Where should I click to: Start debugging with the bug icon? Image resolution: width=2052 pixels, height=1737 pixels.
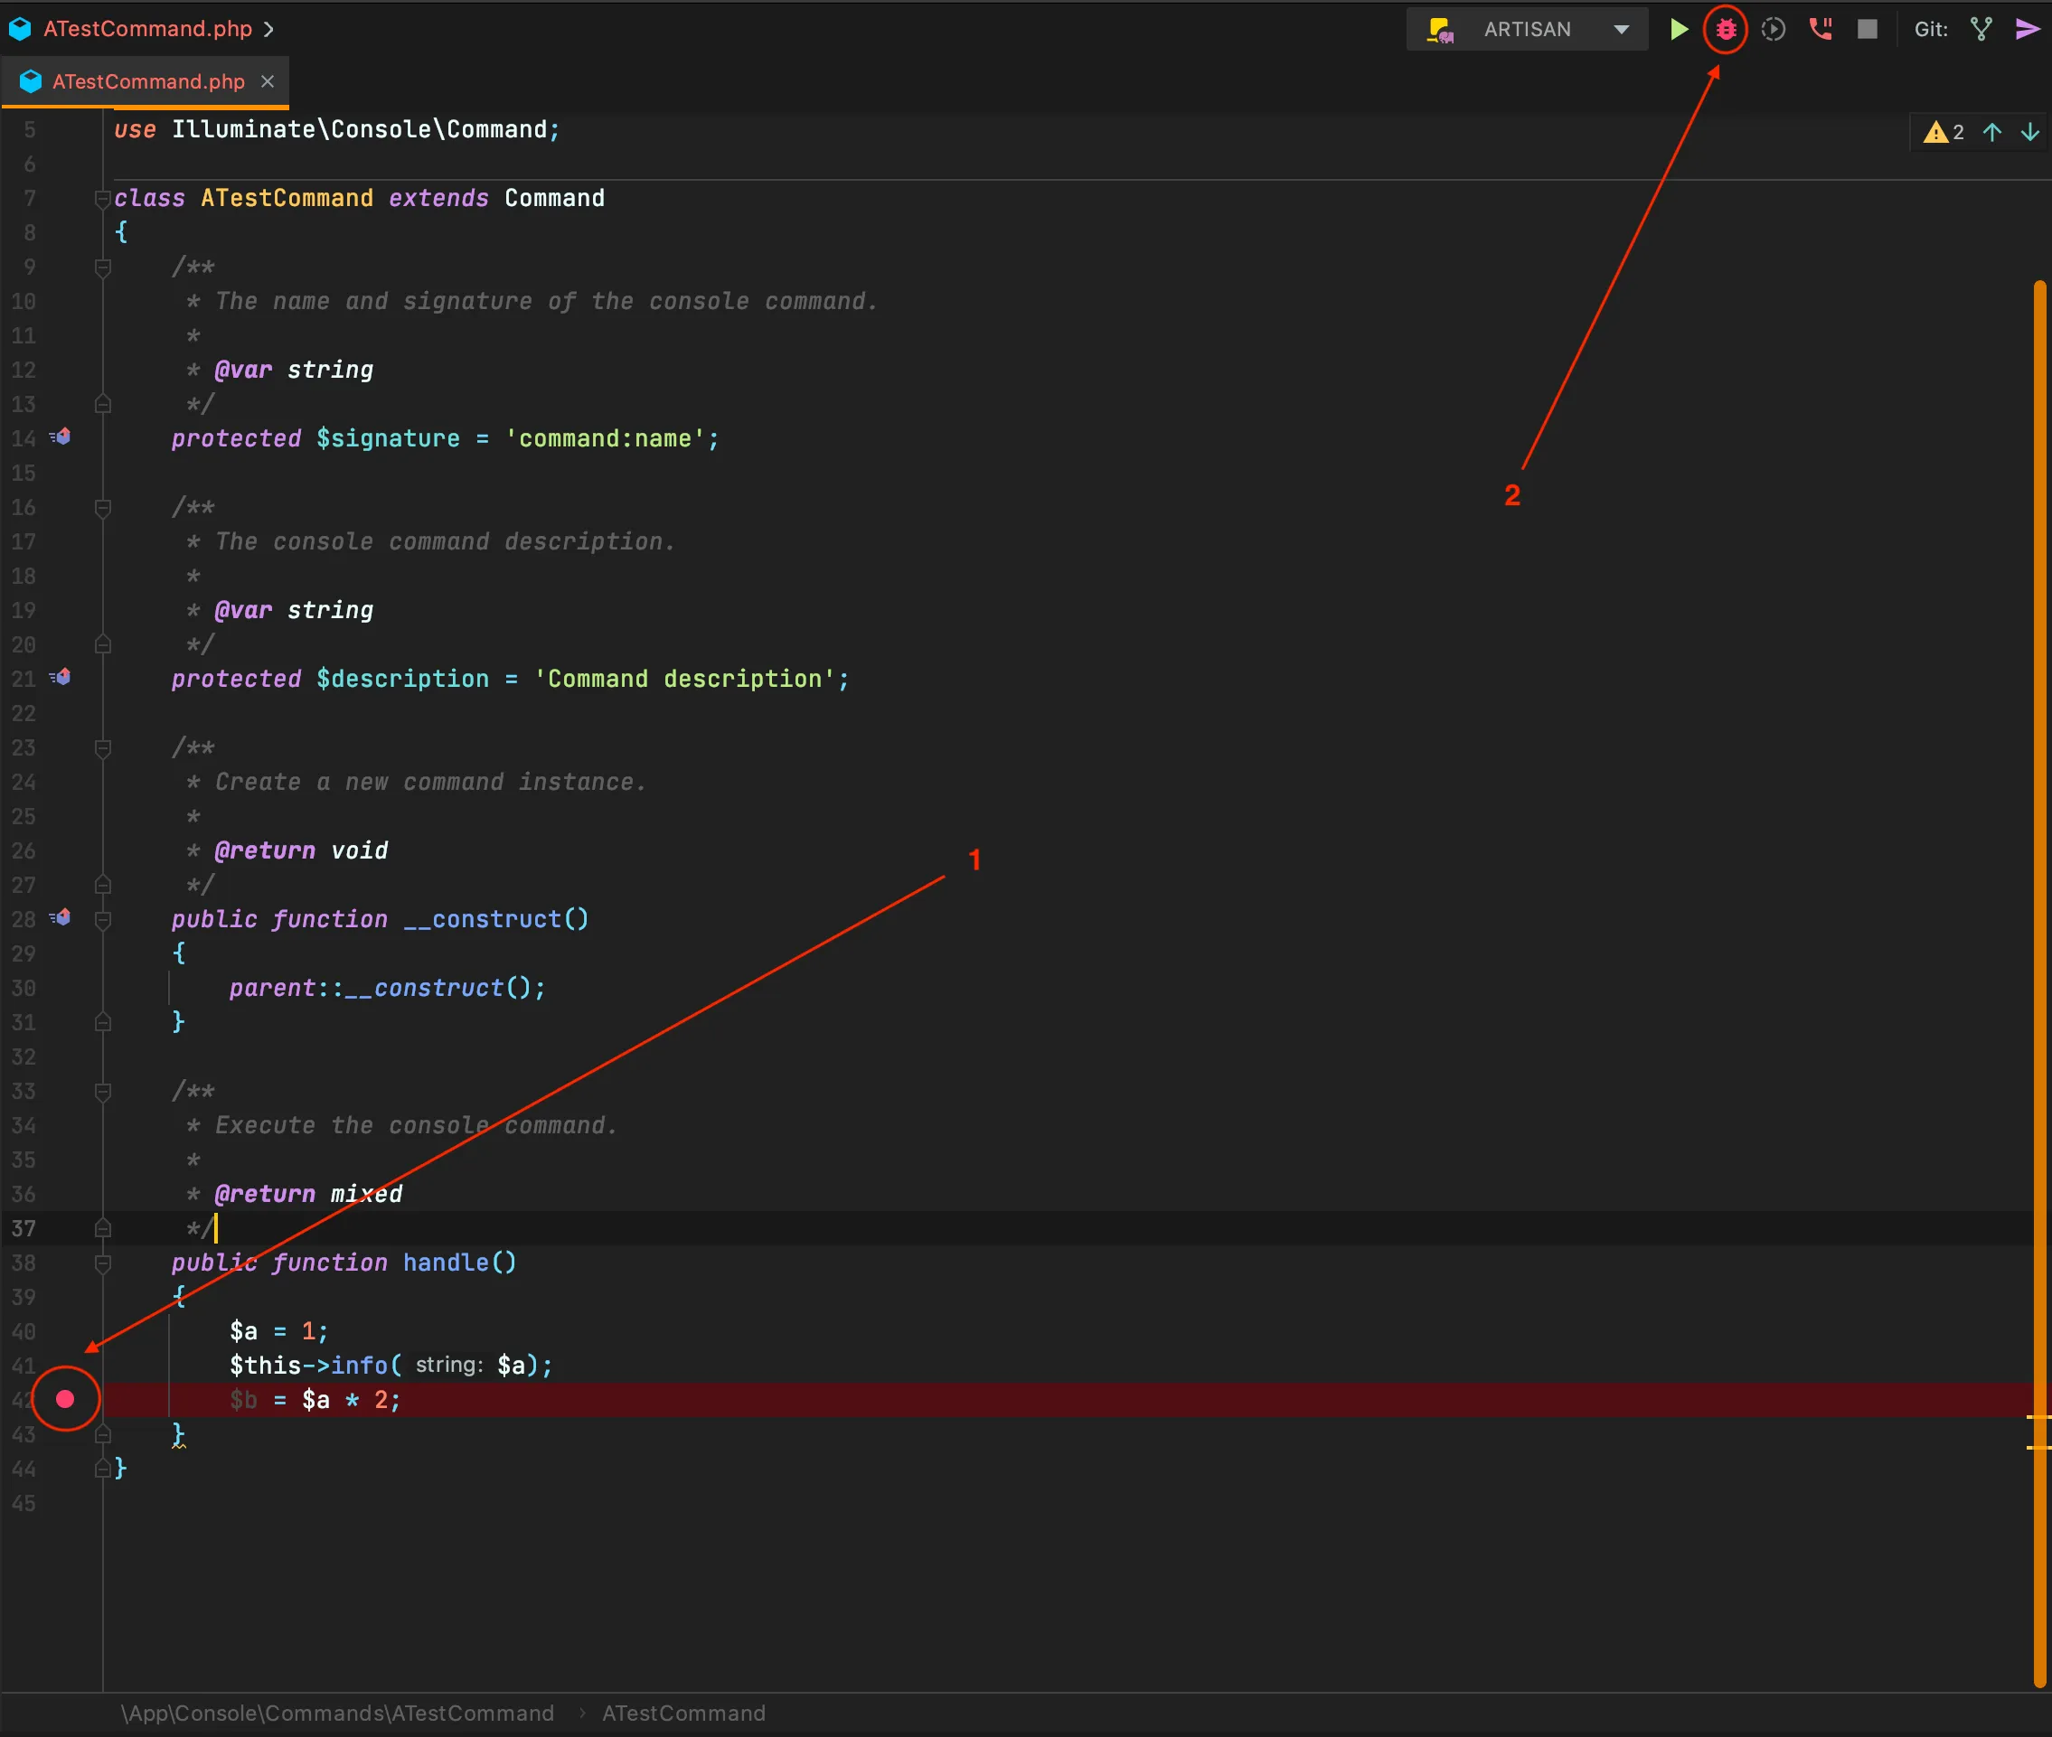pyautogui.click(x=1725, y=30)
